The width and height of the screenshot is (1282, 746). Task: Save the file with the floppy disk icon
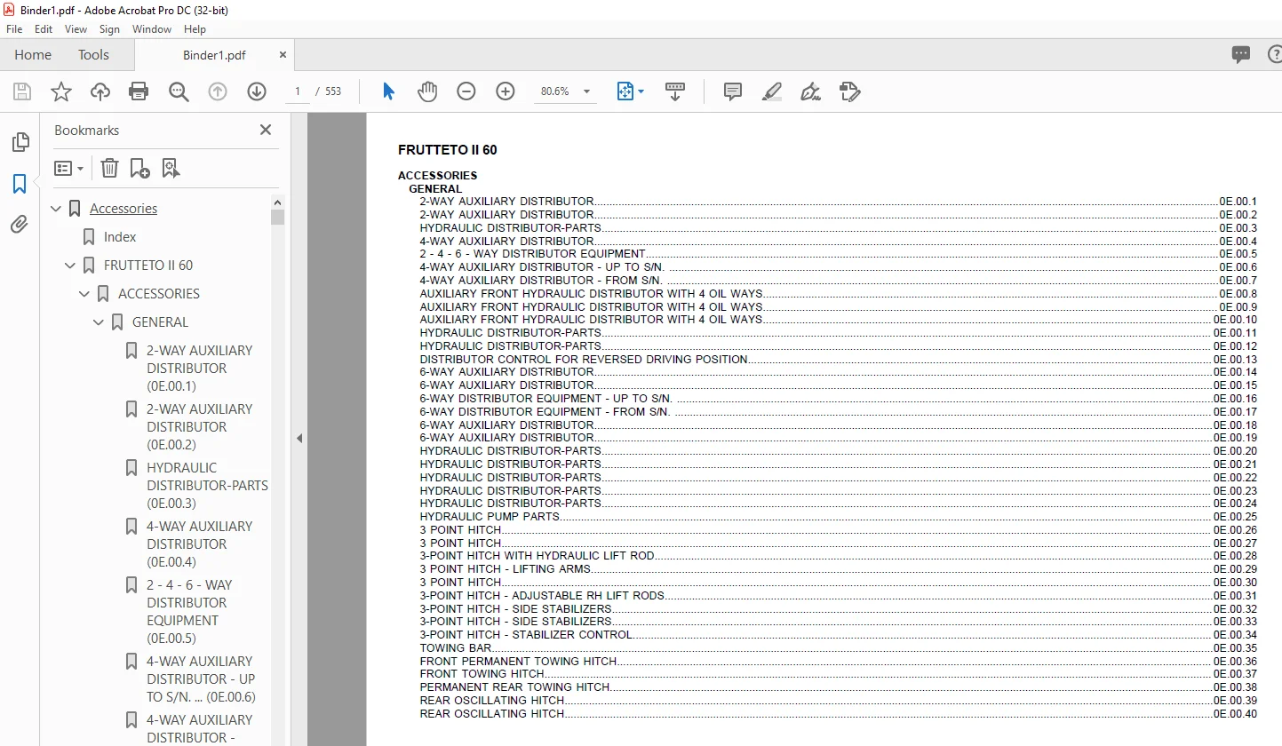point(22,91)
